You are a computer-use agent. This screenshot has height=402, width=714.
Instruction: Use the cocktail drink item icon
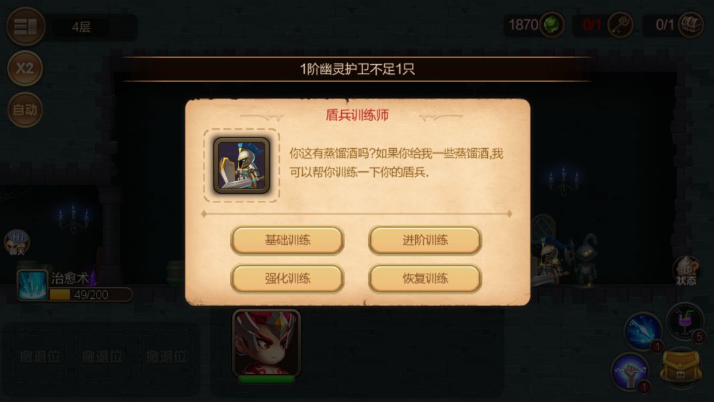(x=684, y=321)
